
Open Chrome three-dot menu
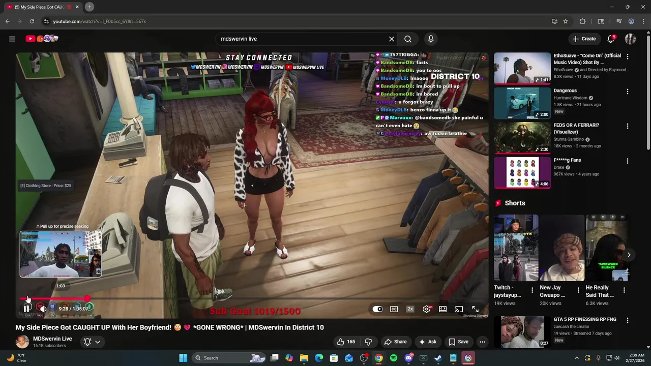[x=643, y=21]
